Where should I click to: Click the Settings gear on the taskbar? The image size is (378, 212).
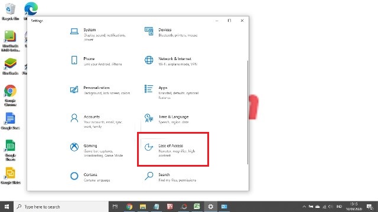[x=211, y=207]
